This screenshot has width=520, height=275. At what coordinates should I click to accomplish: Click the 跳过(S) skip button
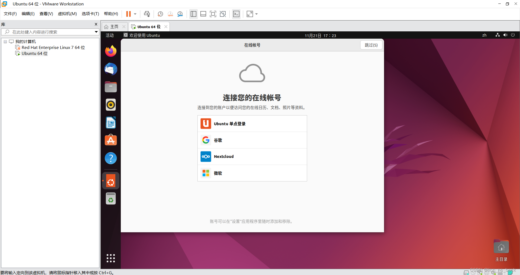371,45
